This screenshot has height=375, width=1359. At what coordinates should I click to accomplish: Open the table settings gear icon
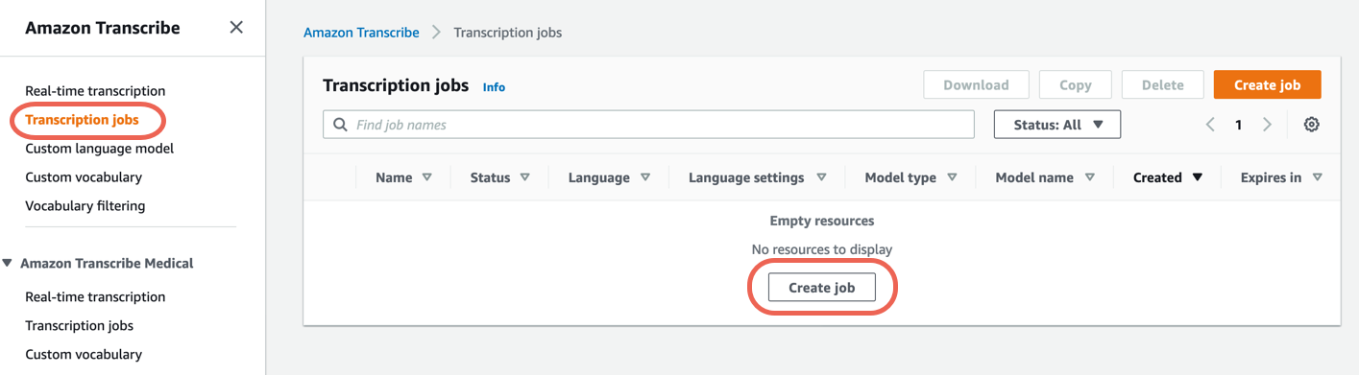click(x=1312, y=125)
